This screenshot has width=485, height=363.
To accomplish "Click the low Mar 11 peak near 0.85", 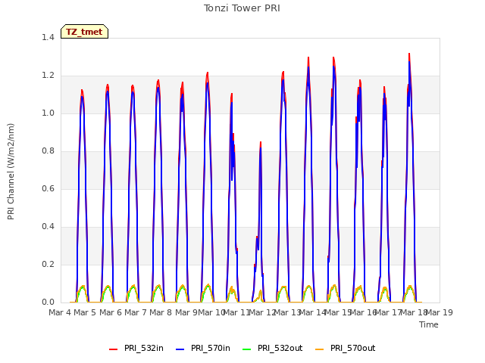I will tap(261, 143).
